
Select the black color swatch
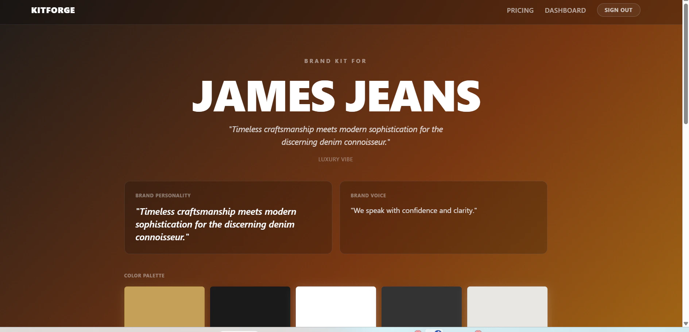(250, 307)
